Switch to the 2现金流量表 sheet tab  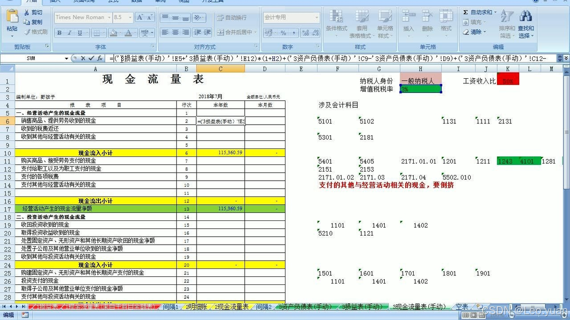tap(231, 307)
